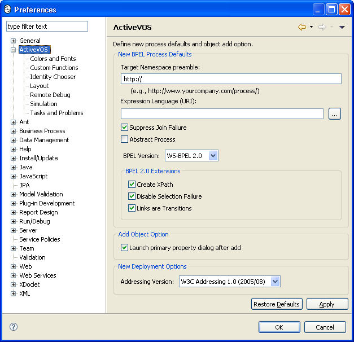Click the Expression Language URI field
This screenshot has height=342, width=354.
pos(222,114)
